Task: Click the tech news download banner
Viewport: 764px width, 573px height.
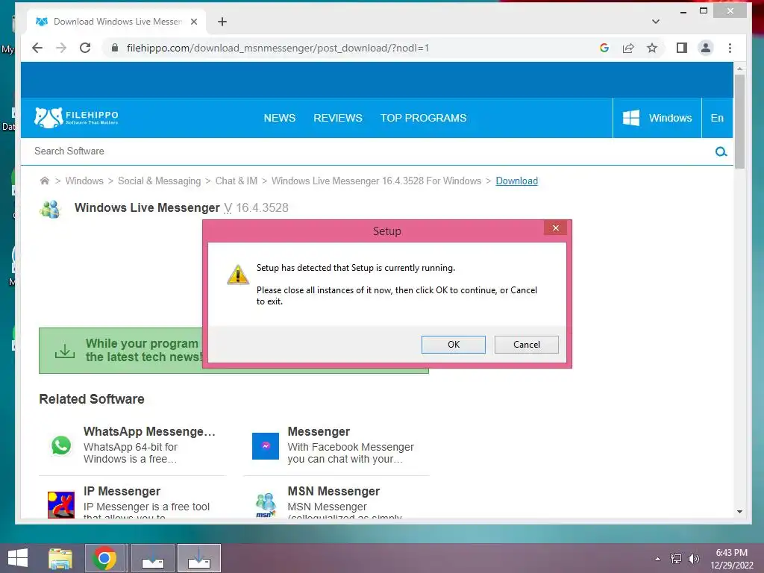Action: [121, 351]
